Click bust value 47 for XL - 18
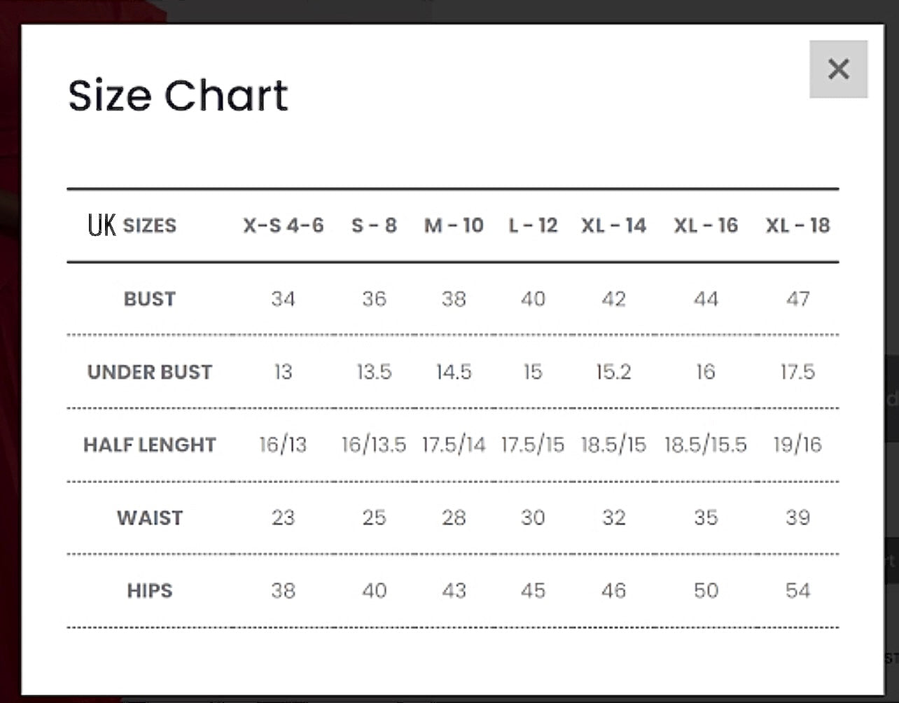Viewport: 899px width, 703px height. (x=797, y=299)
